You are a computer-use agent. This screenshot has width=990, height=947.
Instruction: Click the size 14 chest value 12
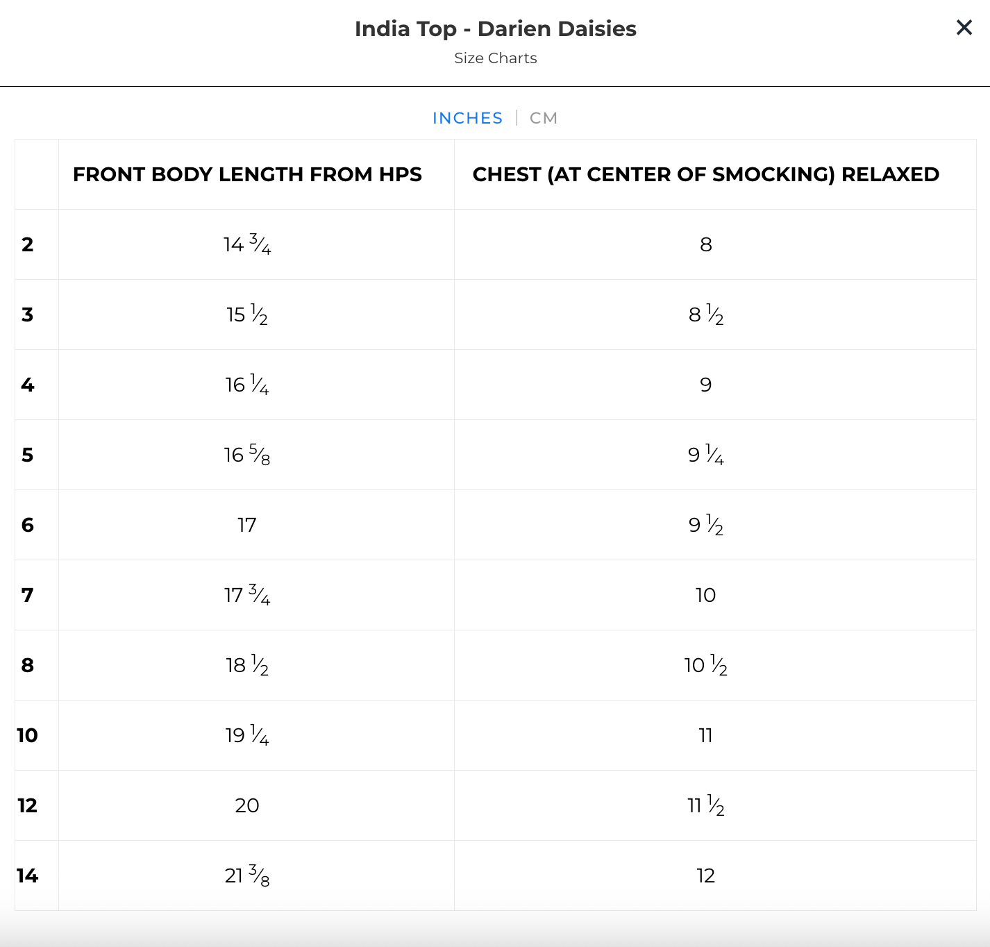[x=705, y=875]
